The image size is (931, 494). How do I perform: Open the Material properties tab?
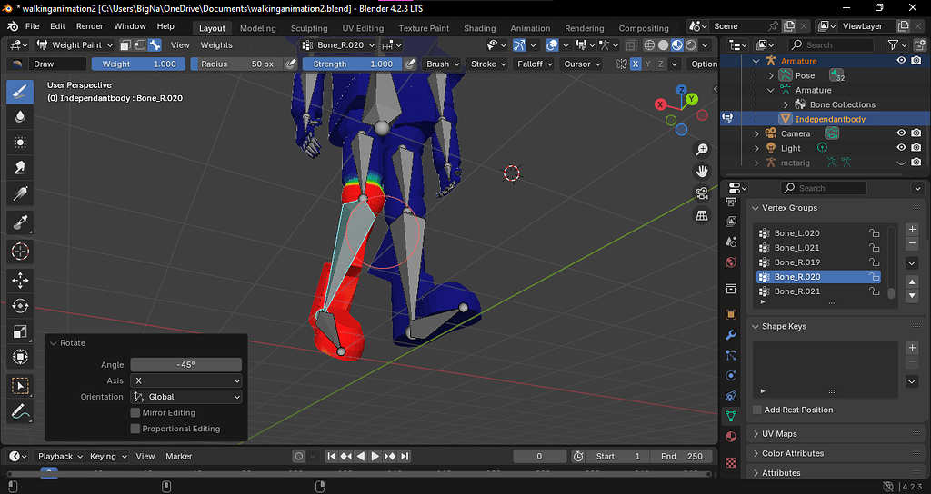731,437
